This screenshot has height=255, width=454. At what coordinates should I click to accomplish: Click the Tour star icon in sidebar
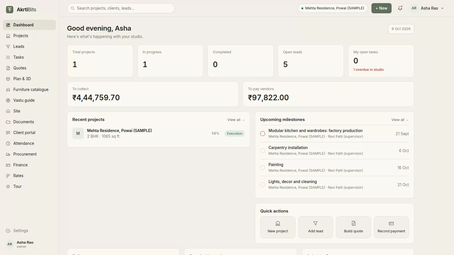click(x=8, y=186)
